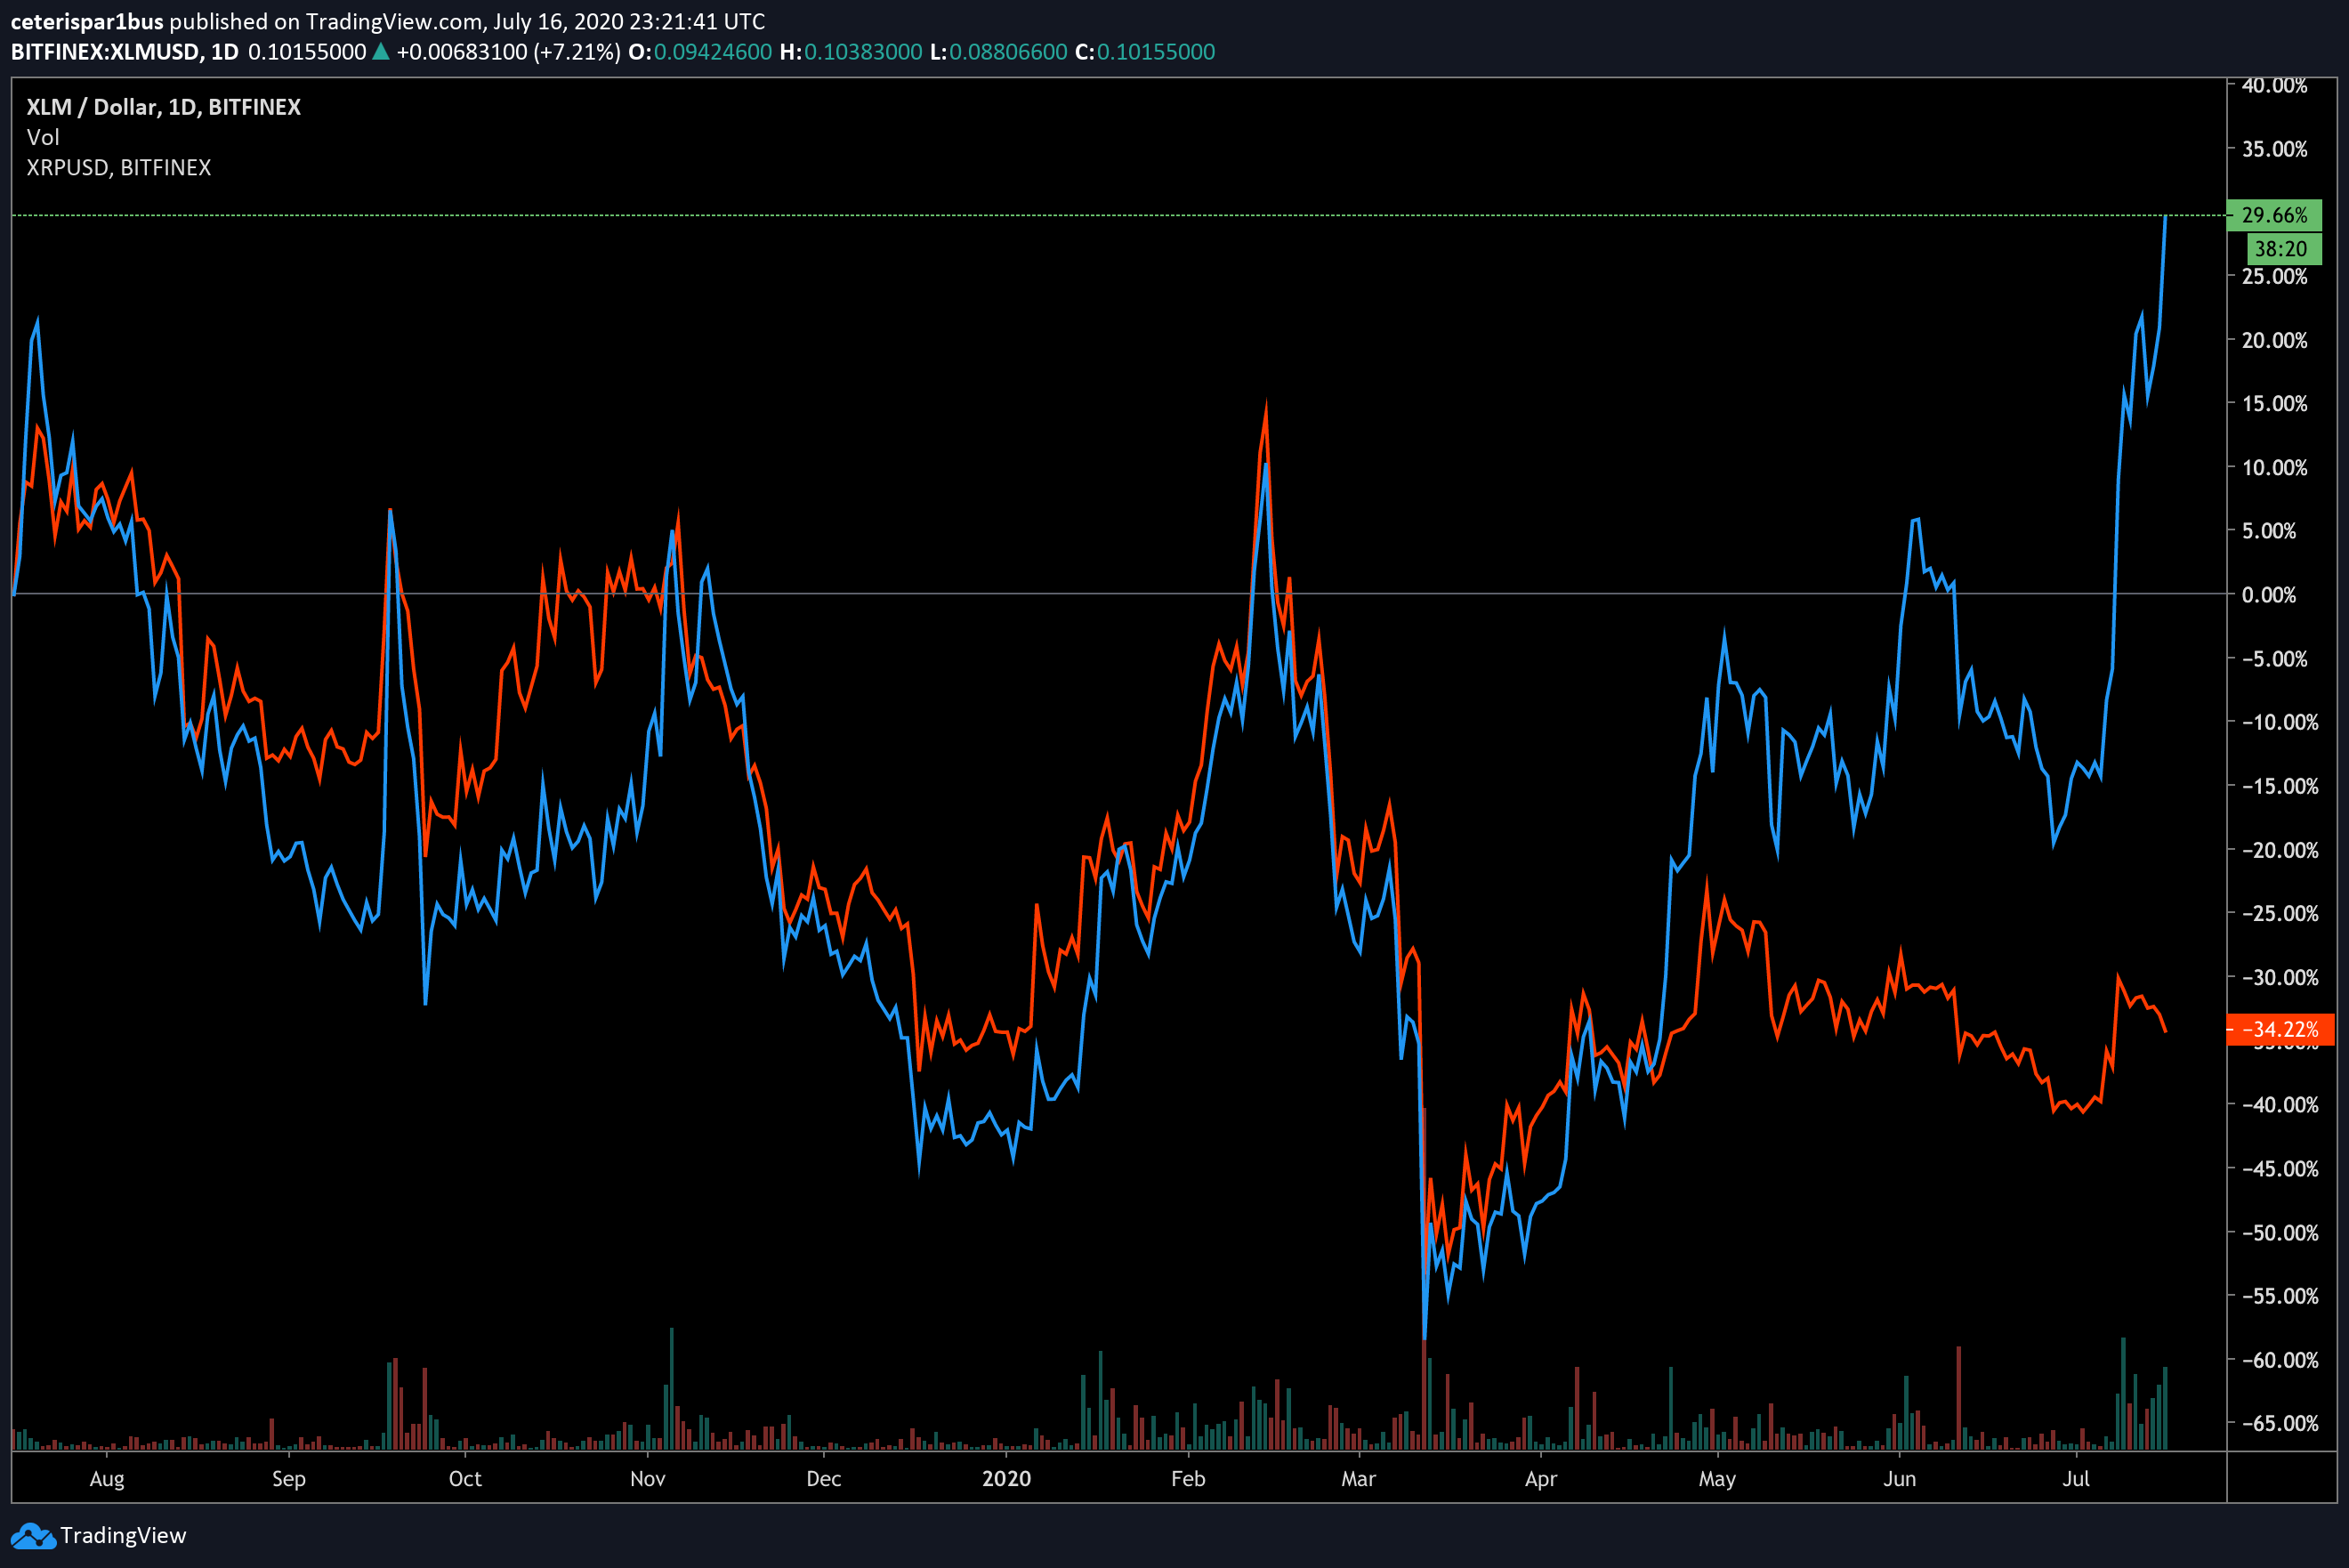Click the Open value 0.09424600
The image size is (2349, 1568).
pos(712,52)
